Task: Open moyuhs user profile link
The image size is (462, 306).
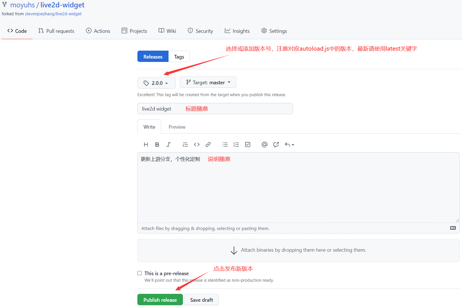Action: 23,5
